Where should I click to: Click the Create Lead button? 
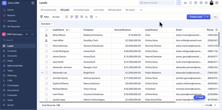196,17
